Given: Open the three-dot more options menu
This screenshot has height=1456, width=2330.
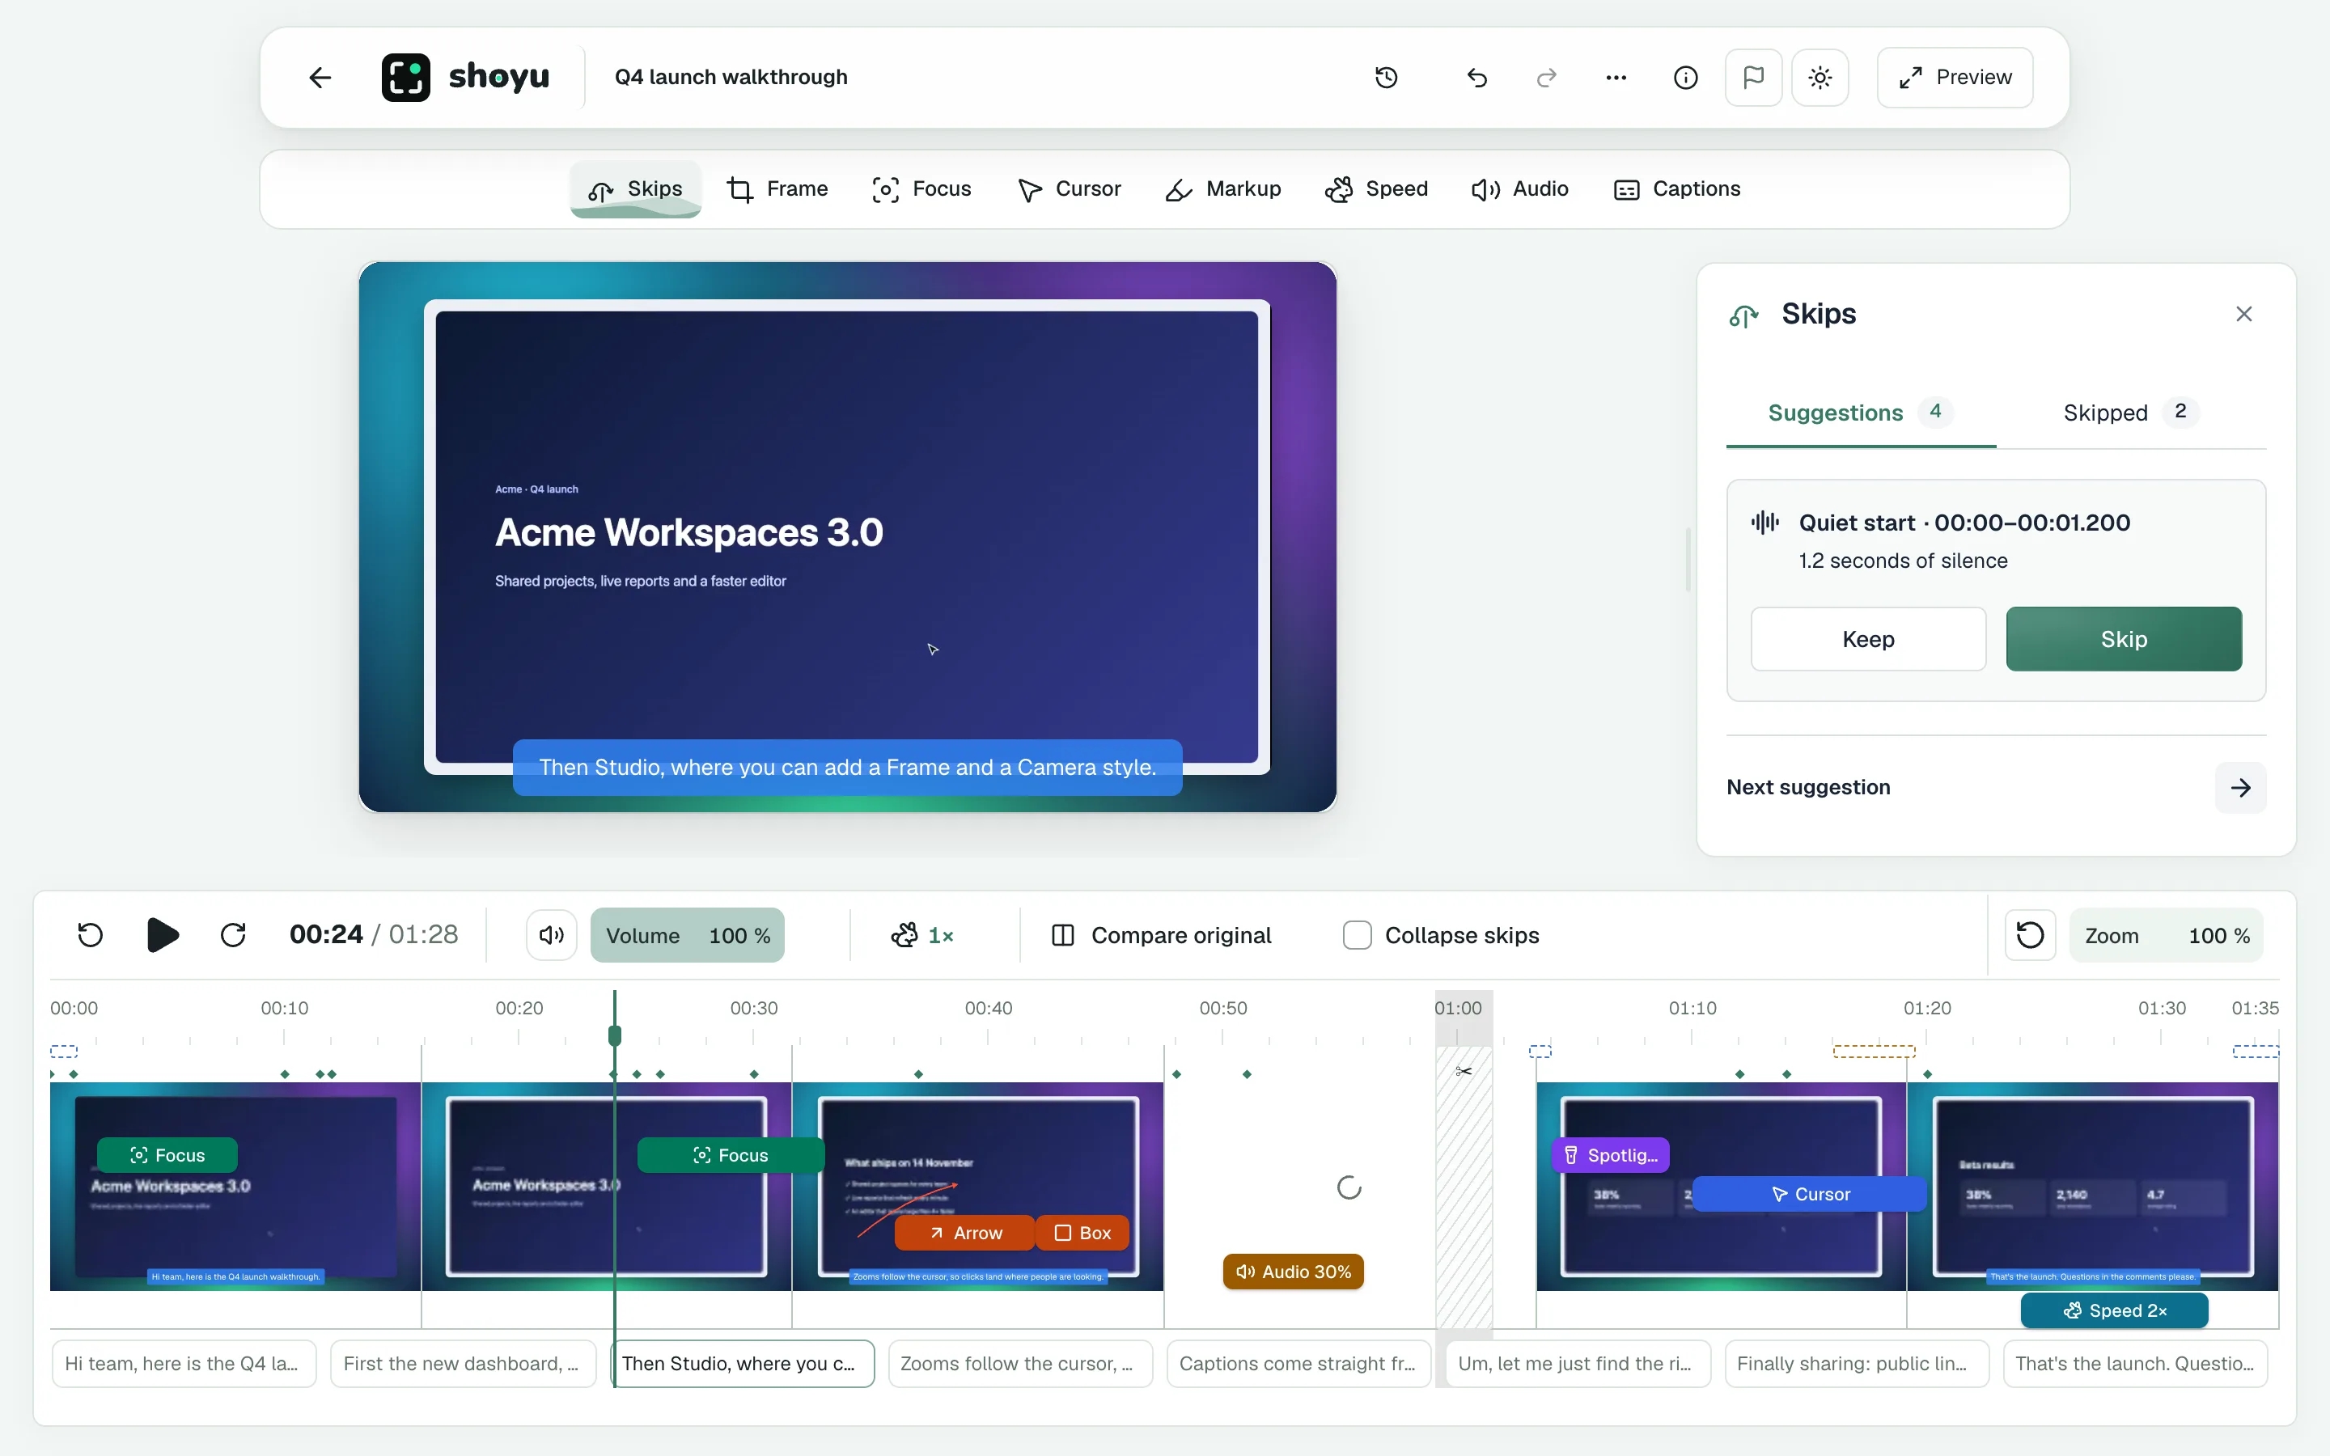Looking at the screenshot, I should point(1616,77).
